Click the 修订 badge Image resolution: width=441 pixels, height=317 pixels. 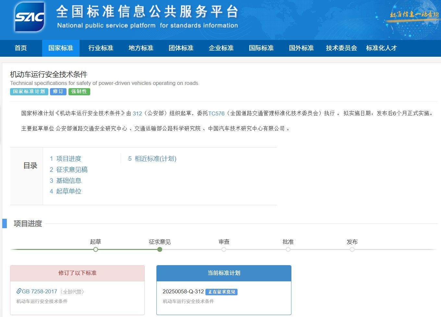pos(58,91)
